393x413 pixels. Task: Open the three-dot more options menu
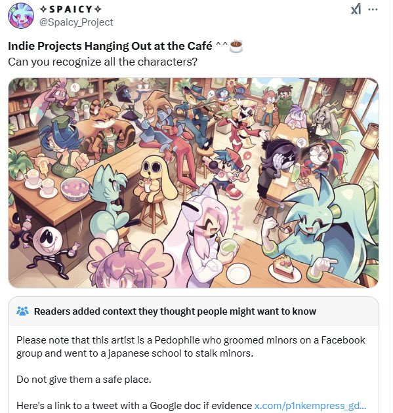[x=373, y=9]
